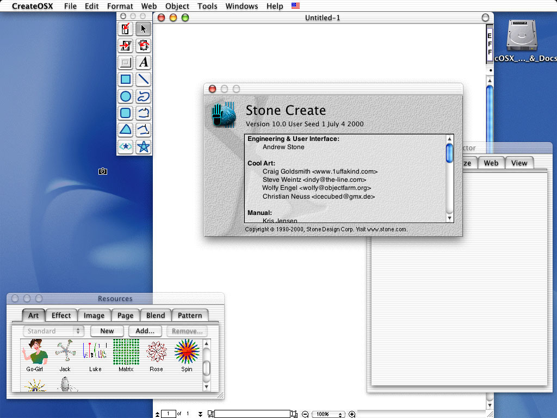
Task: Open the CreateOSX application menu
Action: (x=32, y=6)
